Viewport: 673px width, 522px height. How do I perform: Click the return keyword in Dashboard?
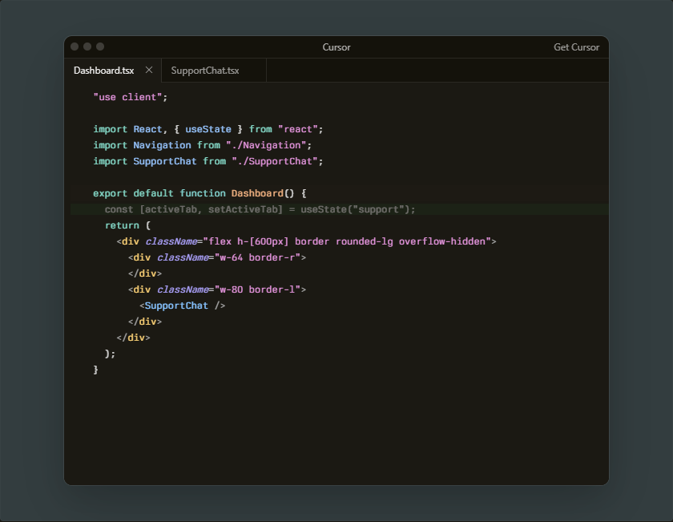[x=119, y=225]
